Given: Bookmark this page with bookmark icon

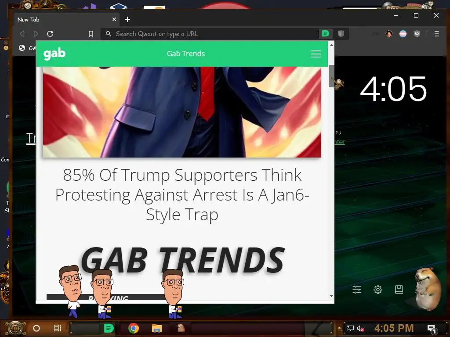Looking at the screenshot, I should pyautogui.click(x=91, y=34).
